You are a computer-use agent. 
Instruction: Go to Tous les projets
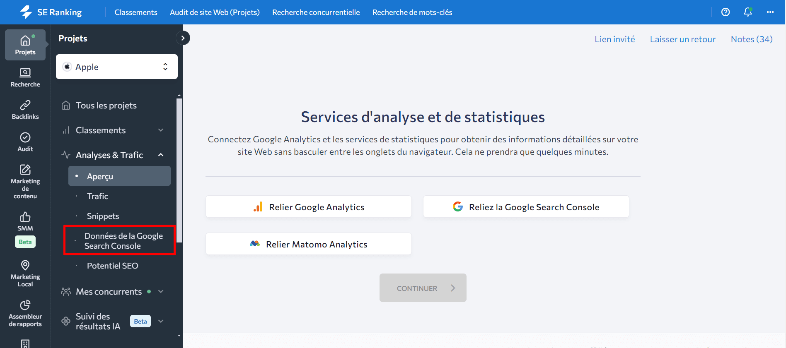pyautogui.click(x=106, y=106)
